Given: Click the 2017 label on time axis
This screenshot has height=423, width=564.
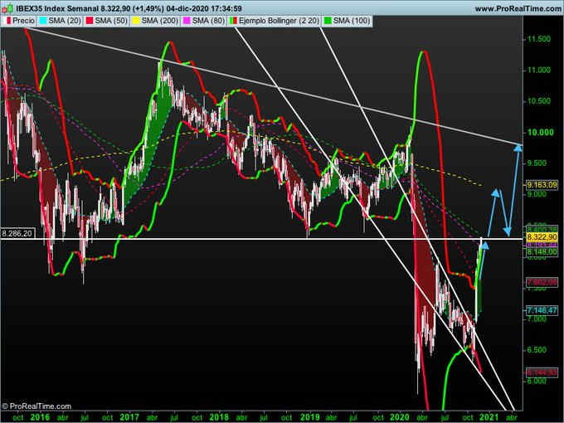Looking at the screenshot, I should click(x=129, y=417).
